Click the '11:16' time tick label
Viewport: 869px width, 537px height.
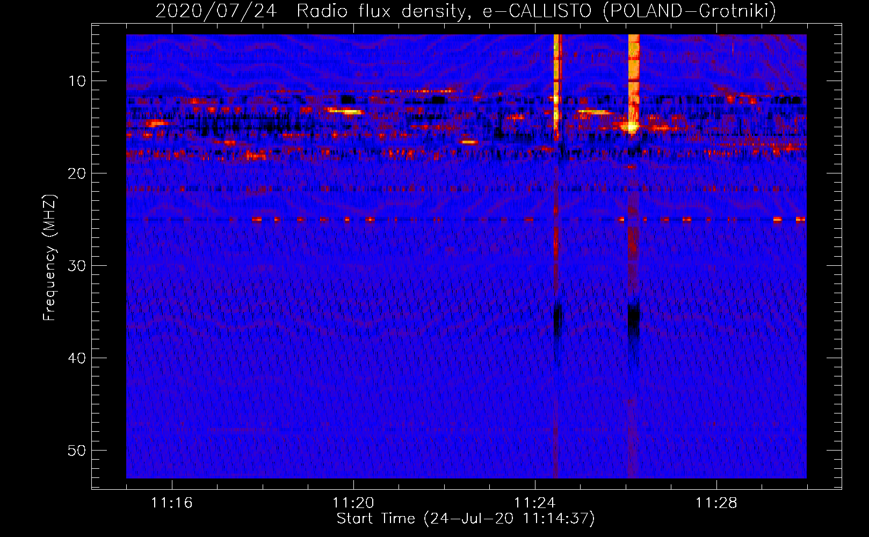(x=171, y=503)
